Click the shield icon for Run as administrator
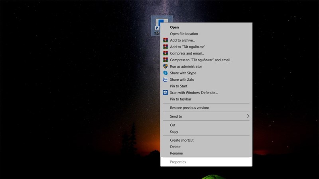Screen dimensions: 319x179 (x=165, y=66)
